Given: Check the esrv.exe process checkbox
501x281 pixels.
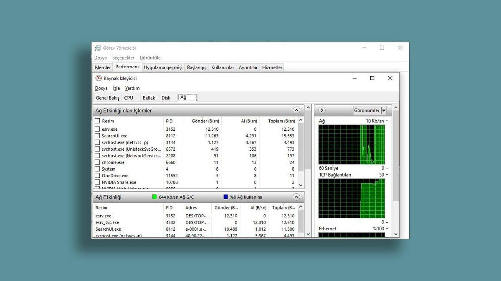Looking at the screenshot, I should pyautogui.click(x=98, y=129).
